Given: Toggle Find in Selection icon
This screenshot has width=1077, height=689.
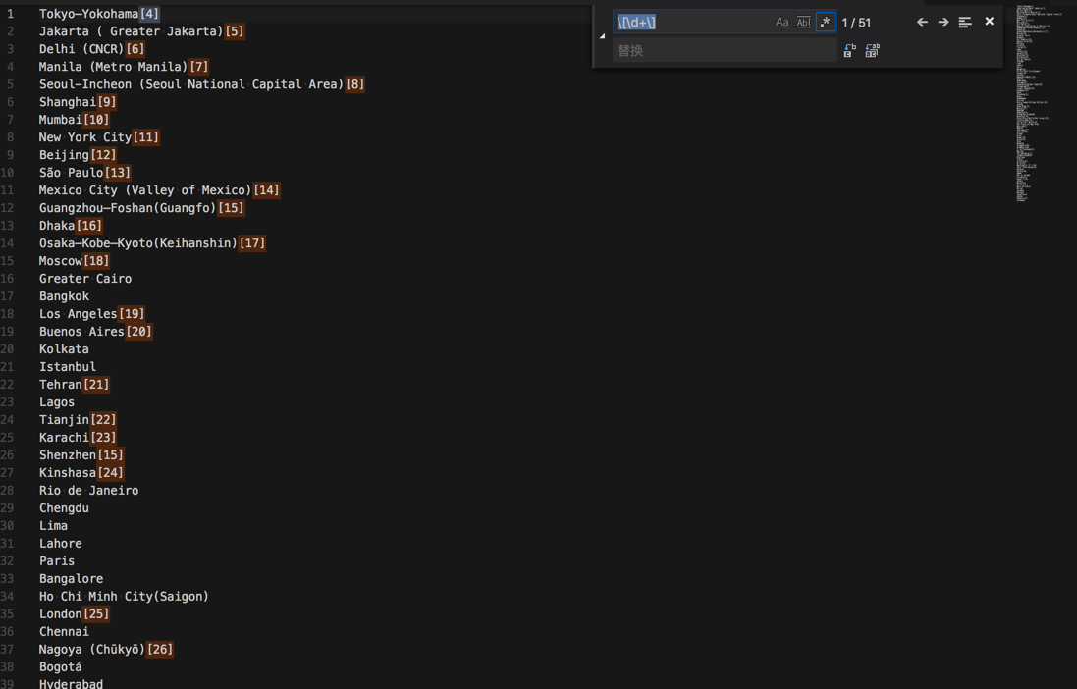Looking at the screenshot, I should pyautogui.click(x=965, y=22).
